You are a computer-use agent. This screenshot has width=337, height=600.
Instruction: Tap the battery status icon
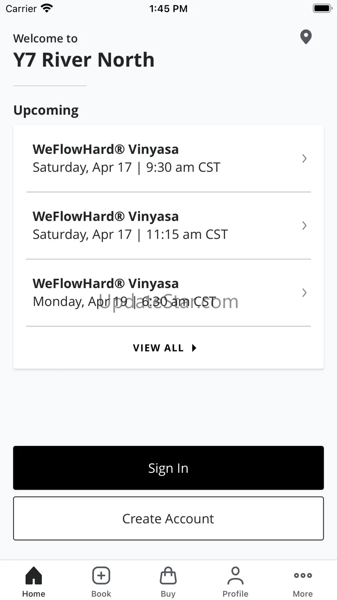(321, 8)
